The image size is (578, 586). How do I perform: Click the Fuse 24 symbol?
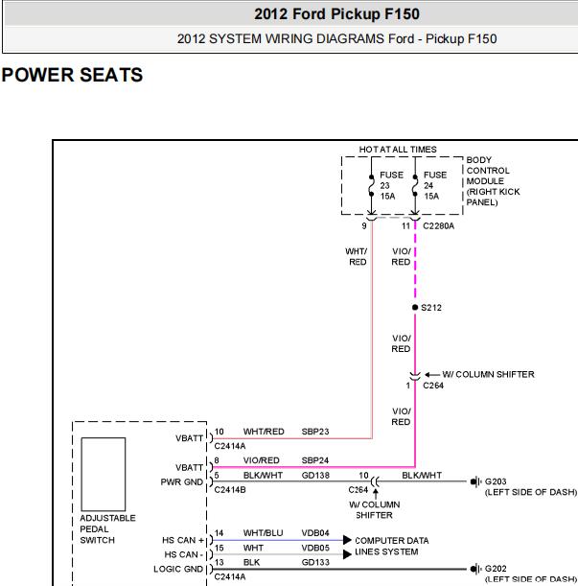click(415, 185)
